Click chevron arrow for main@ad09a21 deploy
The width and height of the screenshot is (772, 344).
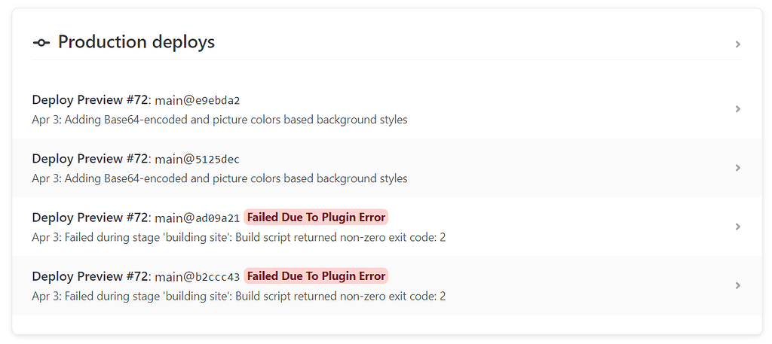pyautogui.click(x=737, y=227)
